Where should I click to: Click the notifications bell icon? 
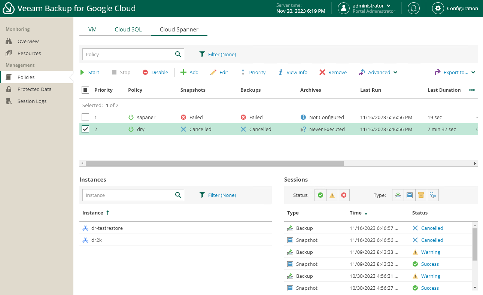point(414,8)
